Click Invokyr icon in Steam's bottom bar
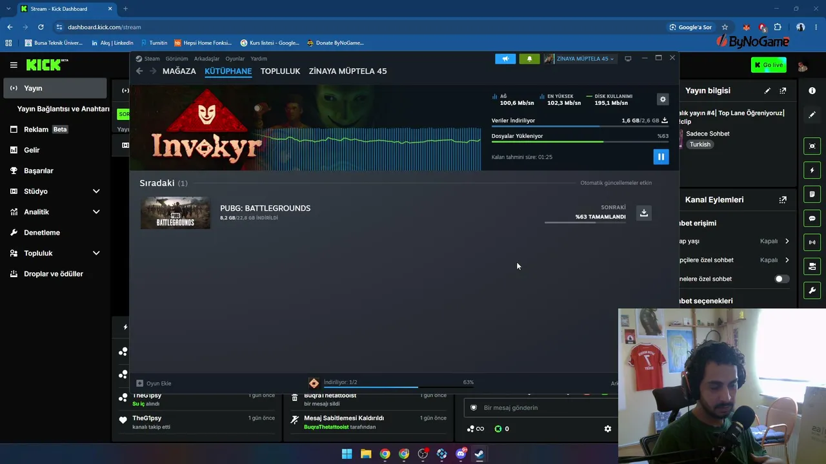The image size is (826, 464). pos(314,383)
